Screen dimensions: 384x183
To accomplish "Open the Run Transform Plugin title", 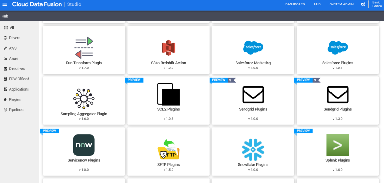I will (x=84, y=63).
